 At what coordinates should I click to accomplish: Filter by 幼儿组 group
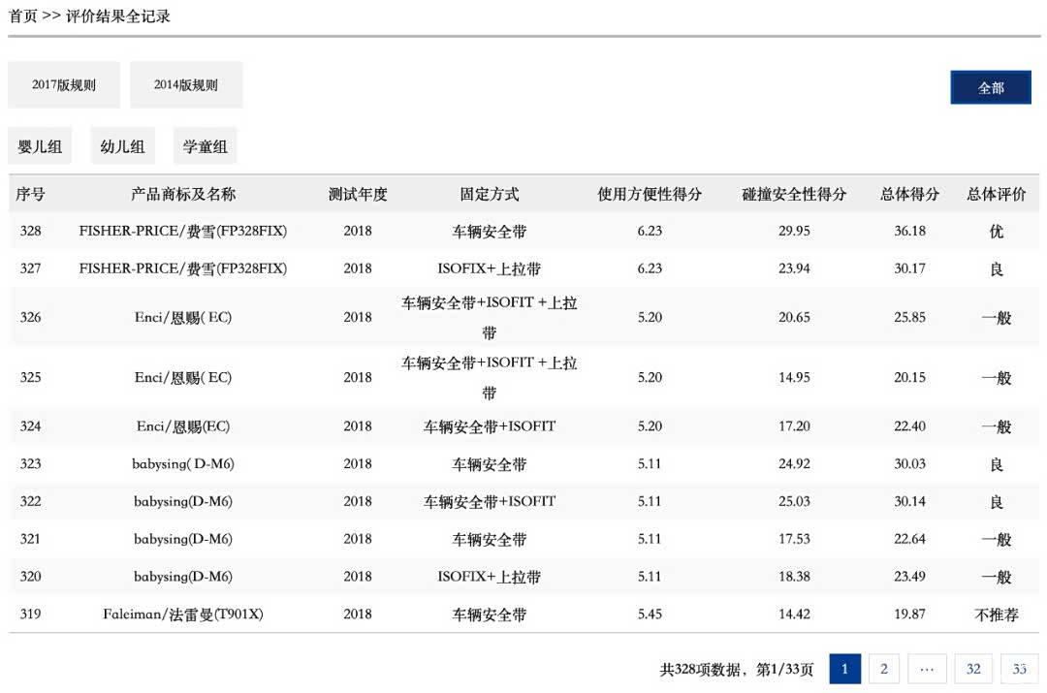click(122, 146)
